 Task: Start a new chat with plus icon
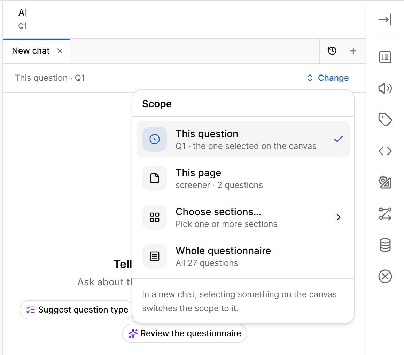point(353,51)
